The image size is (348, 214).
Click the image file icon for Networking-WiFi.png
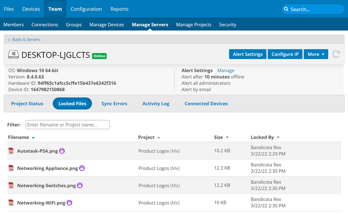11,203
